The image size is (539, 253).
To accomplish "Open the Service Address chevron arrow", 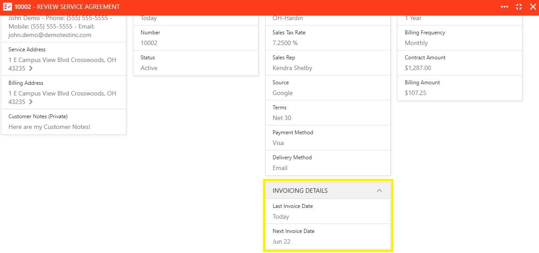I will pyautogui.click(x=31, y=68).
